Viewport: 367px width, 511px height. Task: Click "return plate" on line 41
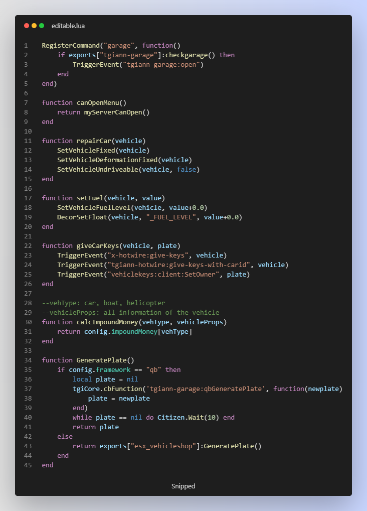tap(96, 427)
